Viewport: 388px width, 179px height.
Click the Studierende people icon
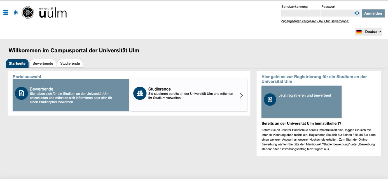(x=140, y=93)
